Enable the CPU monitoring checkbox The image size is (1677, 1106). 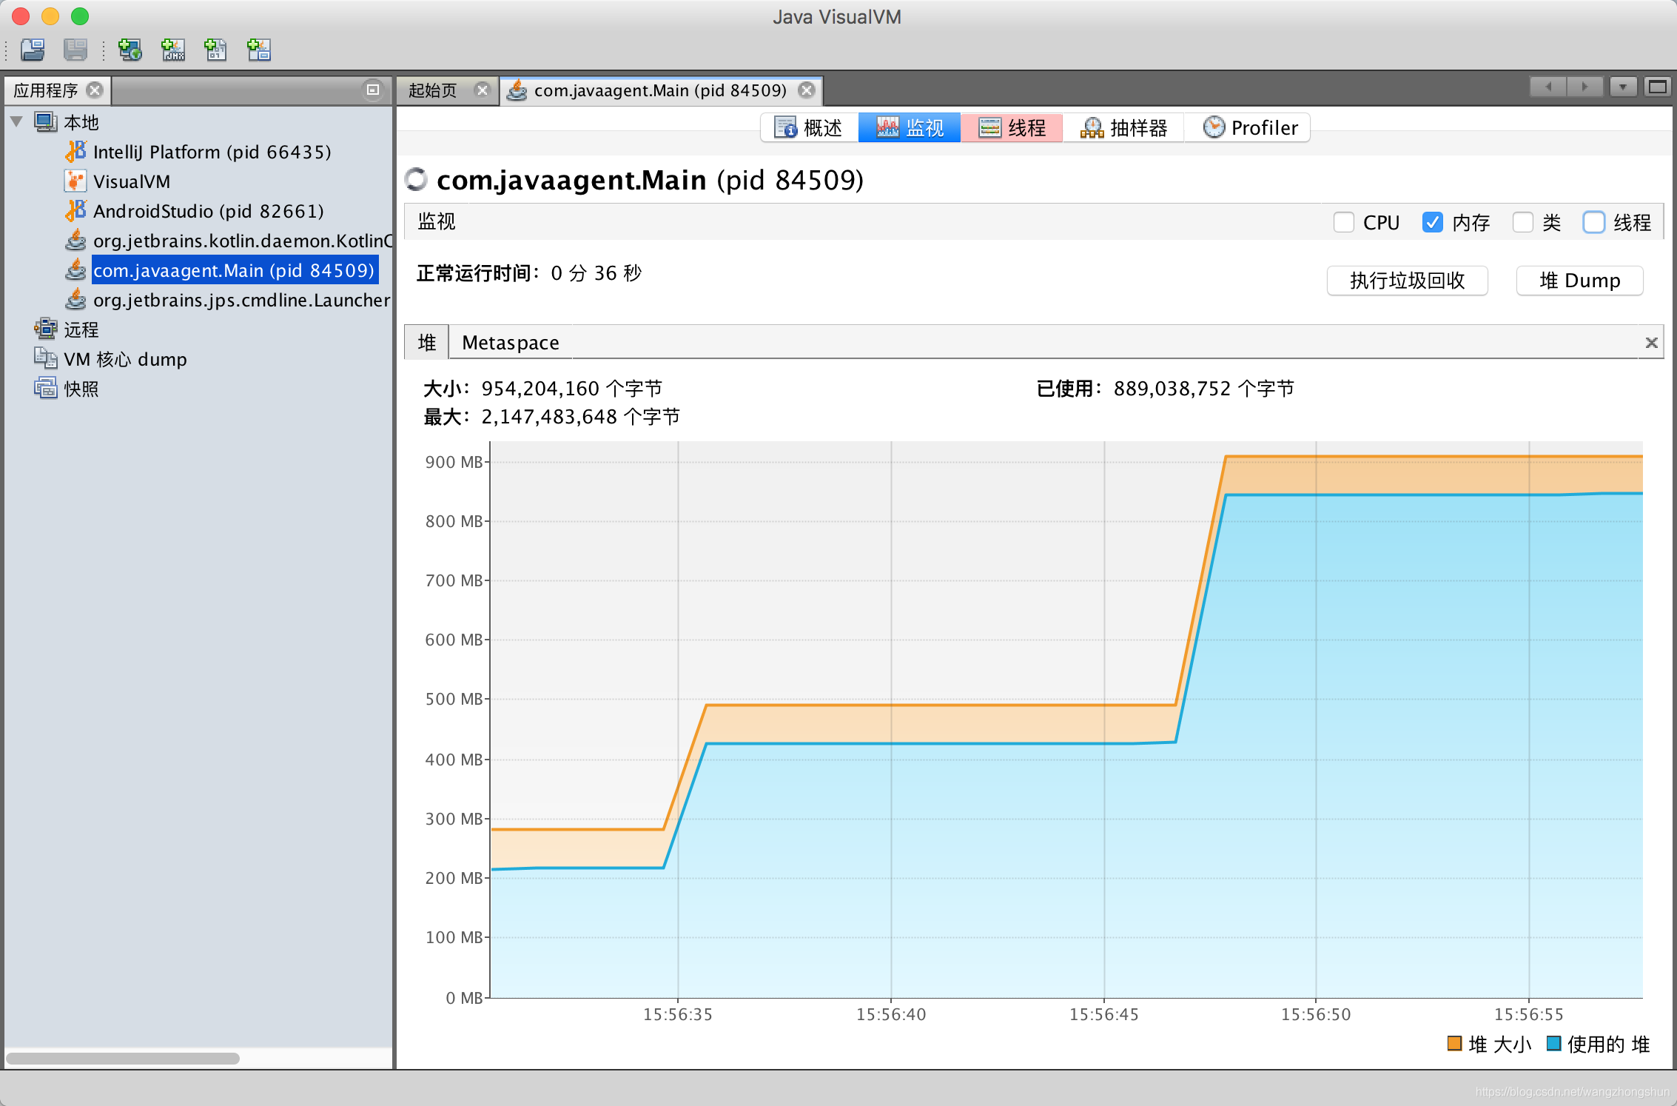pos(1343,222)
